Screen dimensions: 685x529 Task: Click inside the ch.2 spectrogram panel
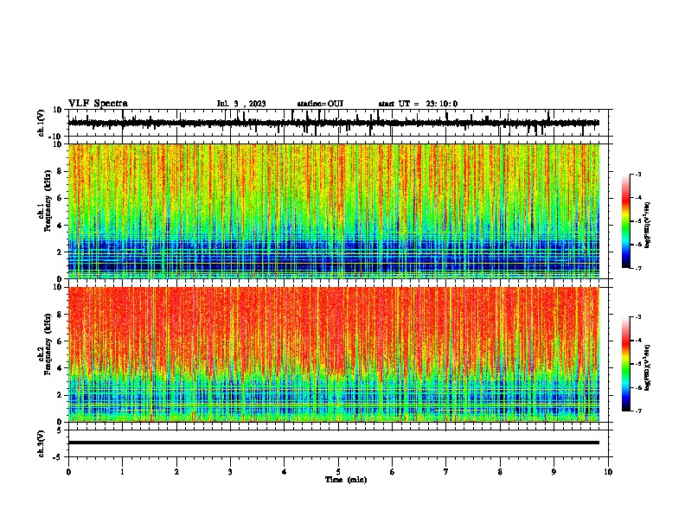[334, 354]
